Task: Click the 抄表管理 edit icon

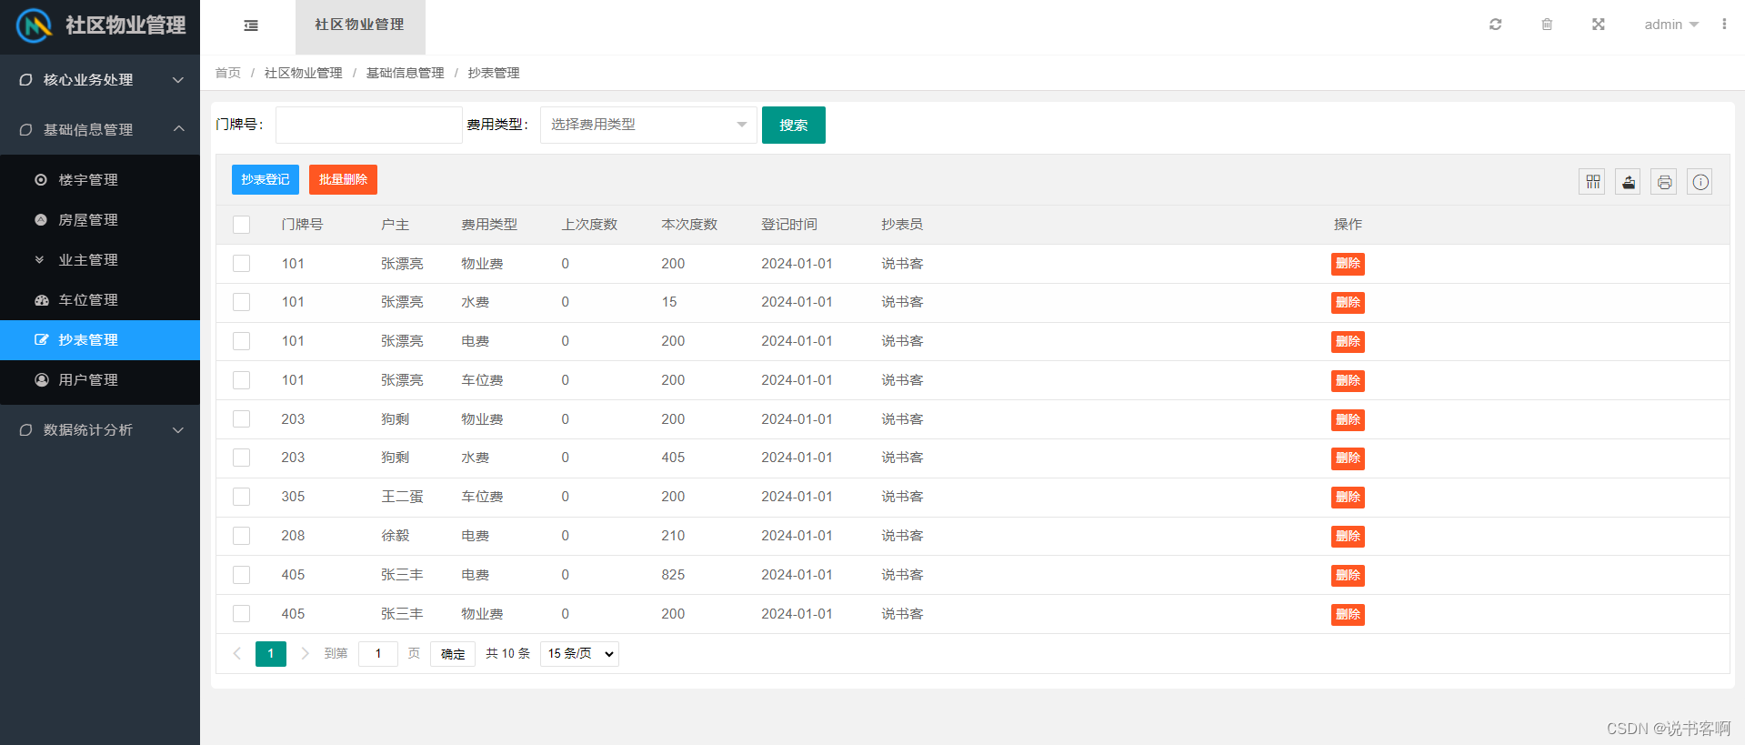Action: [x=41, y=340]
